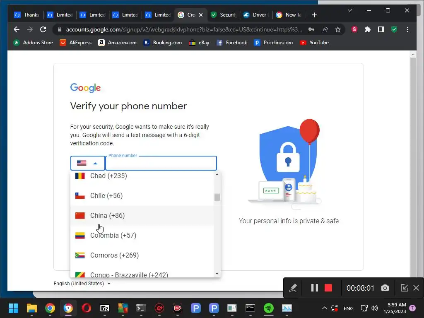424x318 pixels.
Task: Share this page via share icon
Action: (x=325, y=29)
